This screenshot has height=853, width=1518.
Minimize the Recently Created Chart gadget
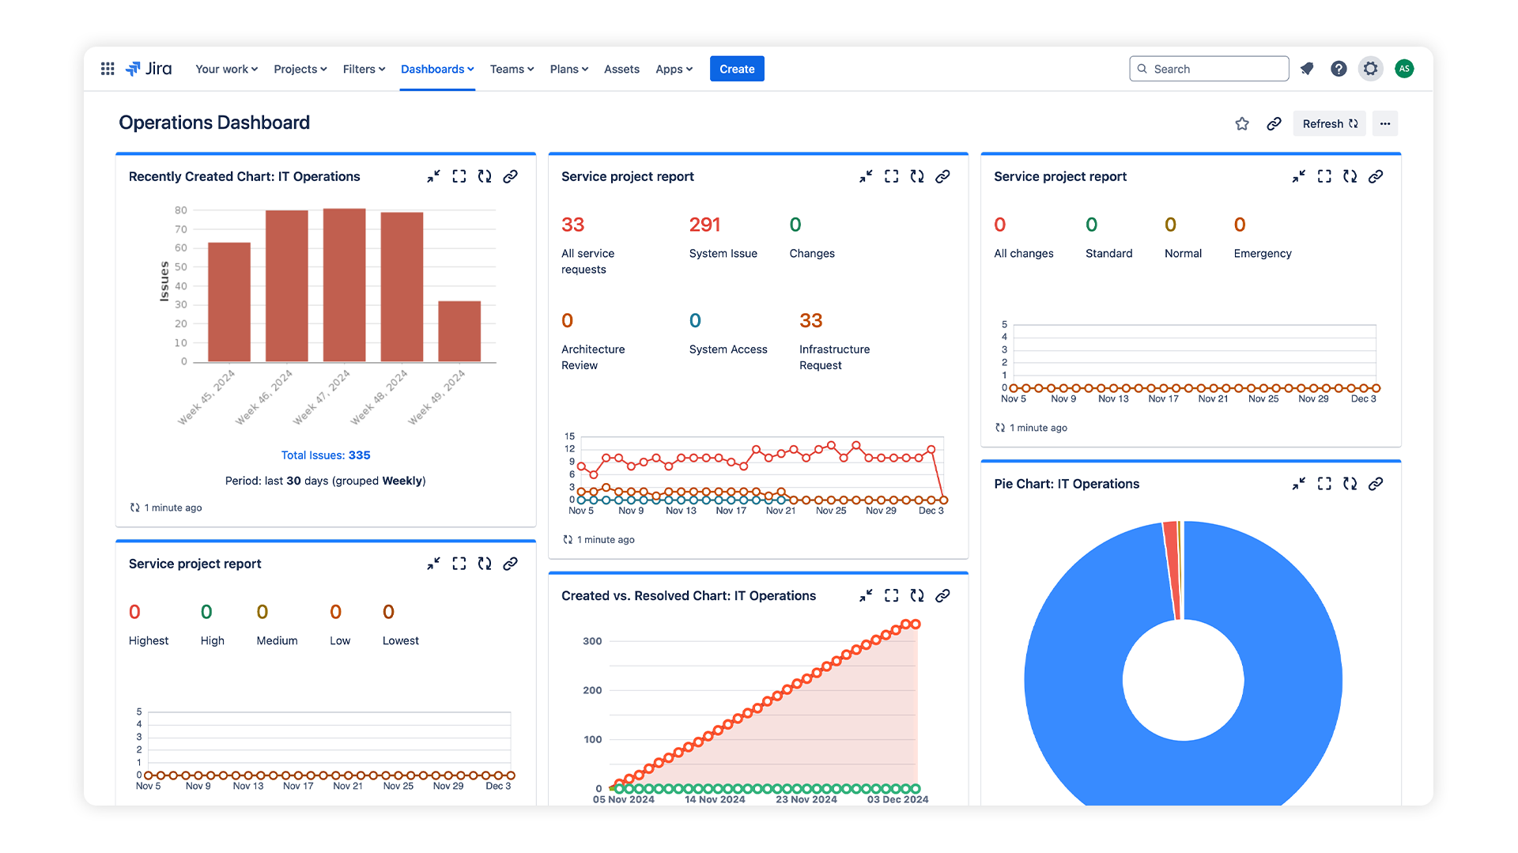click(x=433, y=176)
